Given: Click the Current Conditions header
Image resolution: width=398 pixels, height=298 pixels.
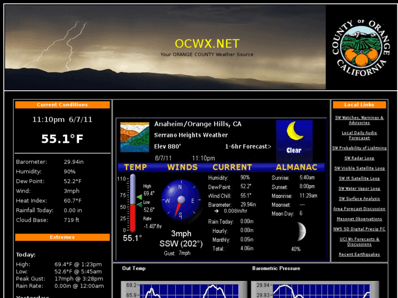Looking at the screenshot, I should (x=62, y=105).
